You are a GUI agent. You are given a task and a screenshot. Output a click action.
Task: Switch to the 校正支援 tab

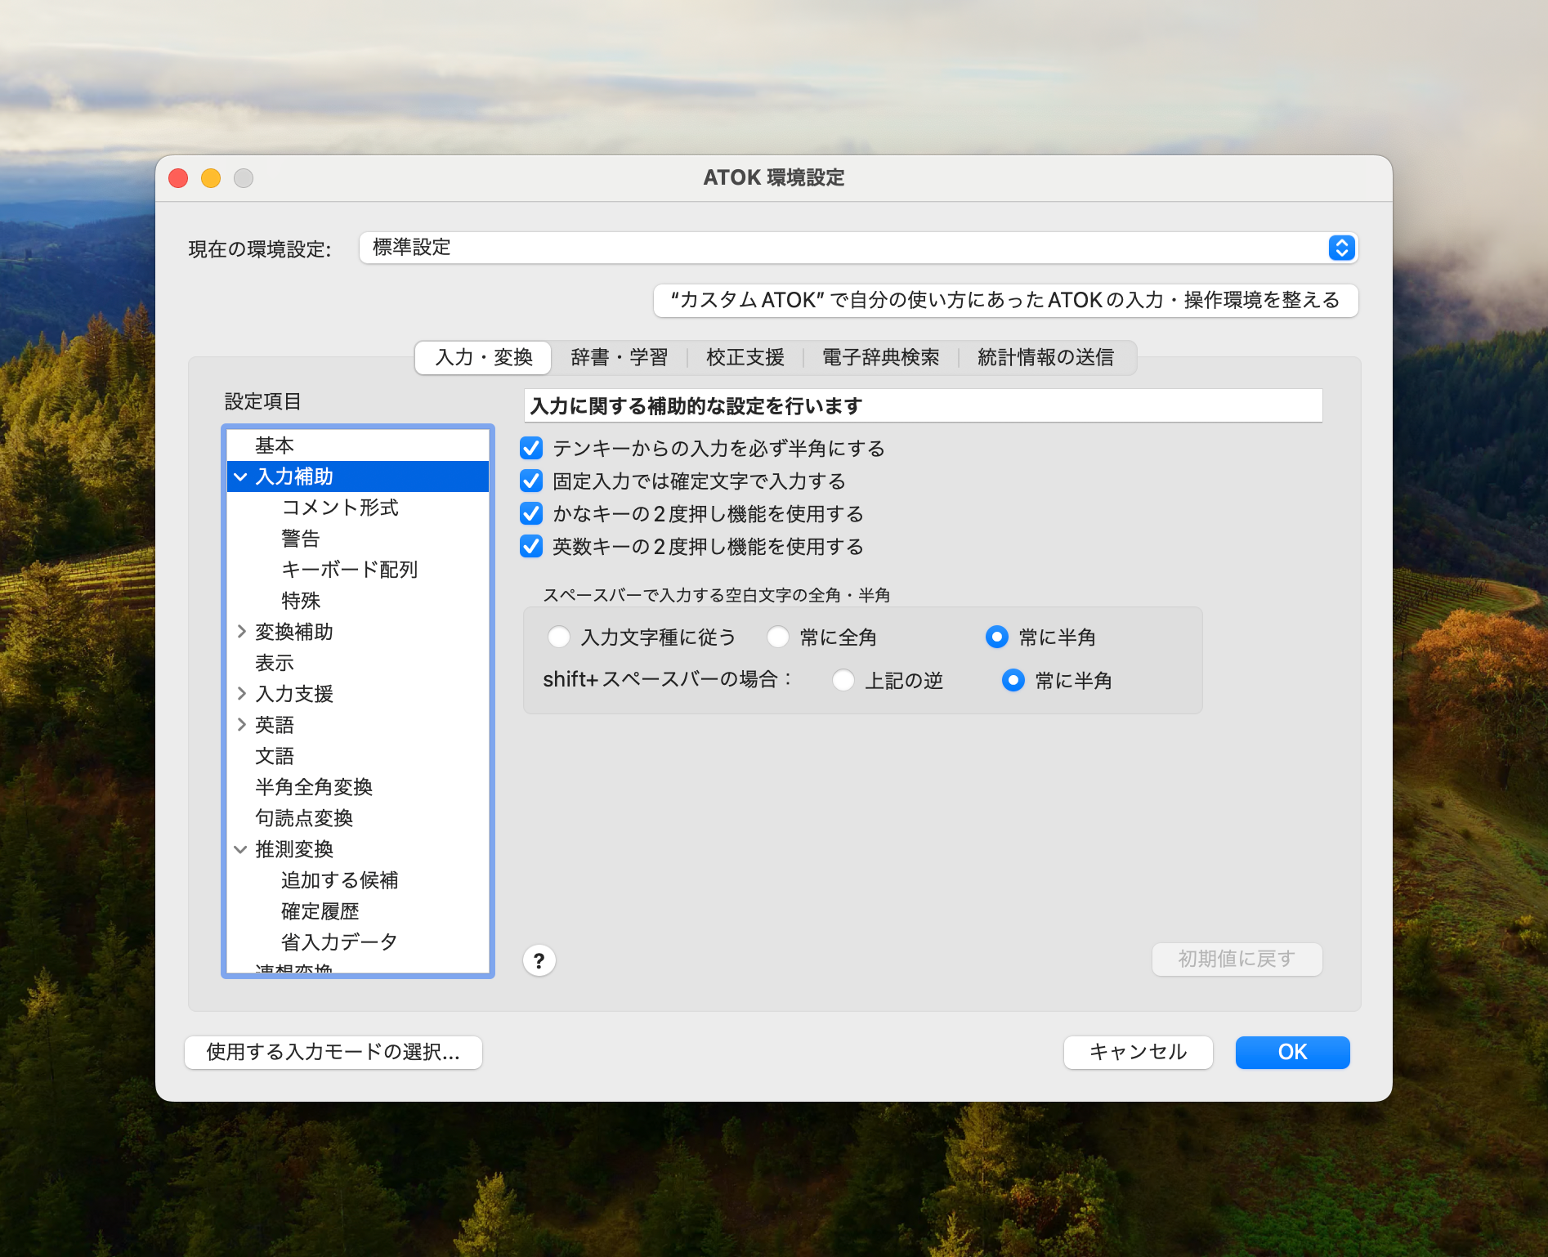(x=745, y=357)
